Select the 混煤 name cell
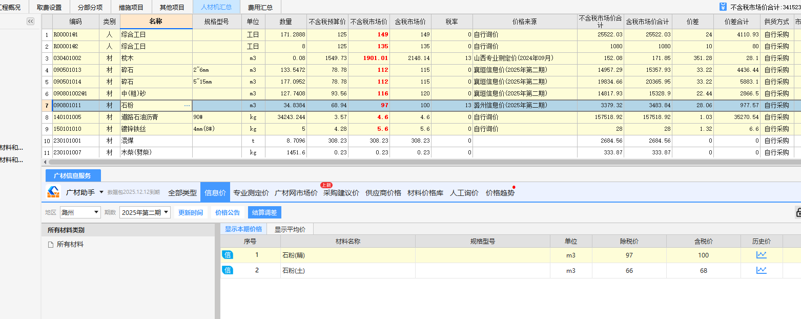This screenshot has width=801, height=319. 156,141
